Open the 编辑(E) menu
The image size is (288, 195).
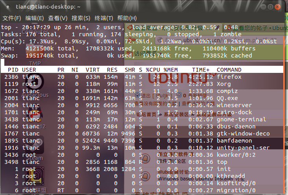[x=35, y=18]
